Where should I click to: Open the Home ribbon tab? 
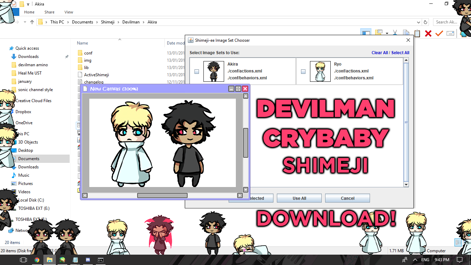[29, 12]
